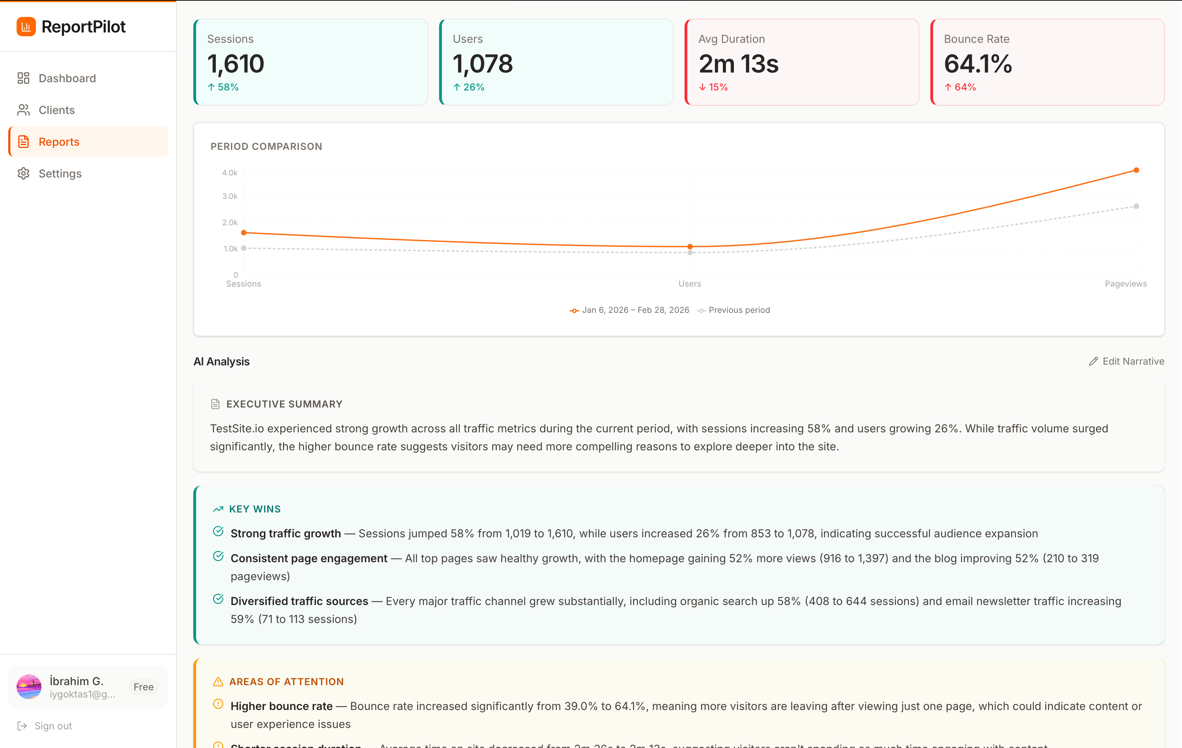Click Sign out text

click(53, 726)
